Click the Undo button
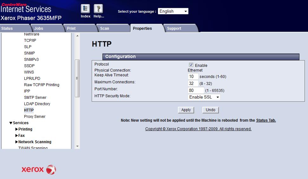 point(210,110)
